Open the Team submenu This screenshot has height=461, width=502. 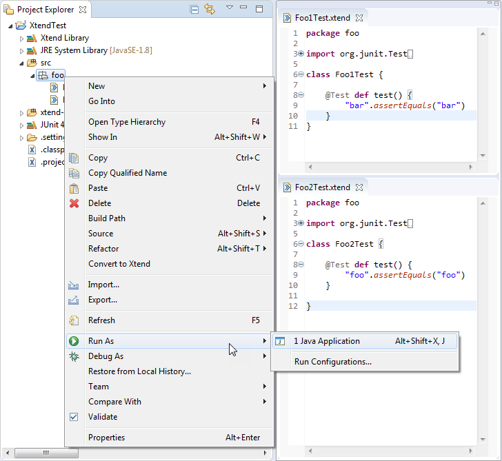pos(170,387)
